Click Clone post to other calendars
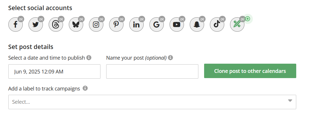The height and width of the screenshot is (119, 323). (250, 71)
